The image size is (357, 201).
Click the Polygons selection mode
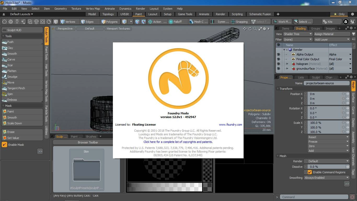[x=110, y=22]
